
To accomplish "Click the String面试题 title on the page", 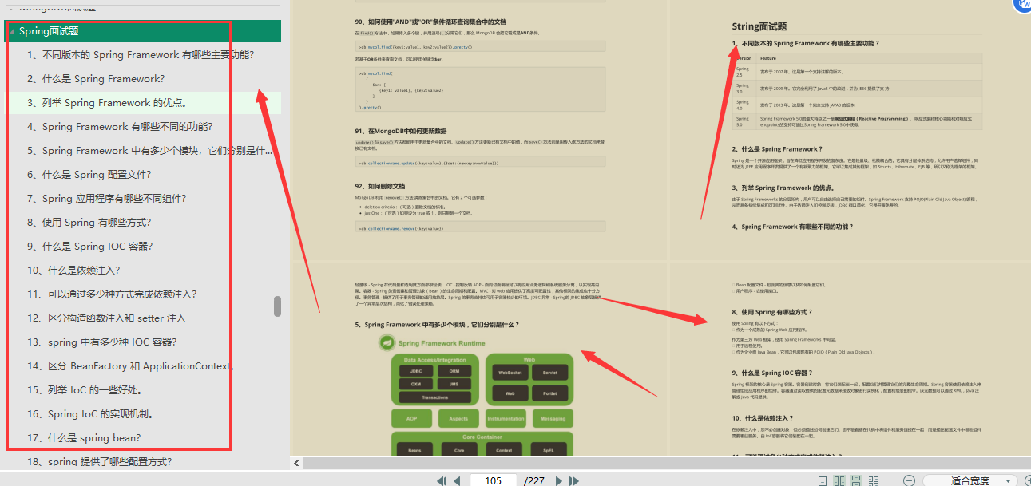I will click(x=759, y=26).
